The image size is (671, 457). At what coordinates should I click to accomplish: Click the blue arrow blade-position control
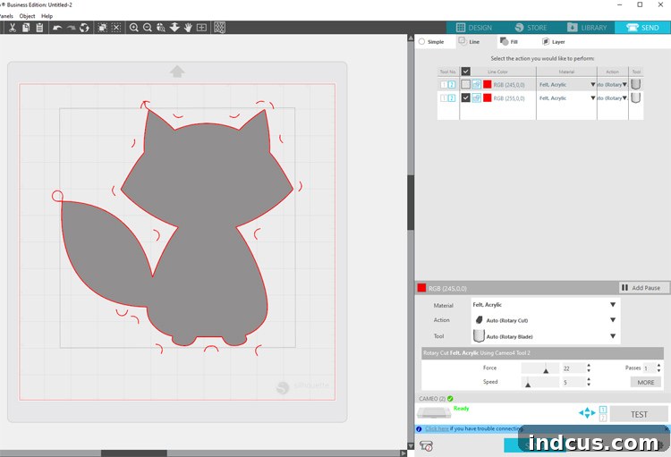tap(587, 413)
